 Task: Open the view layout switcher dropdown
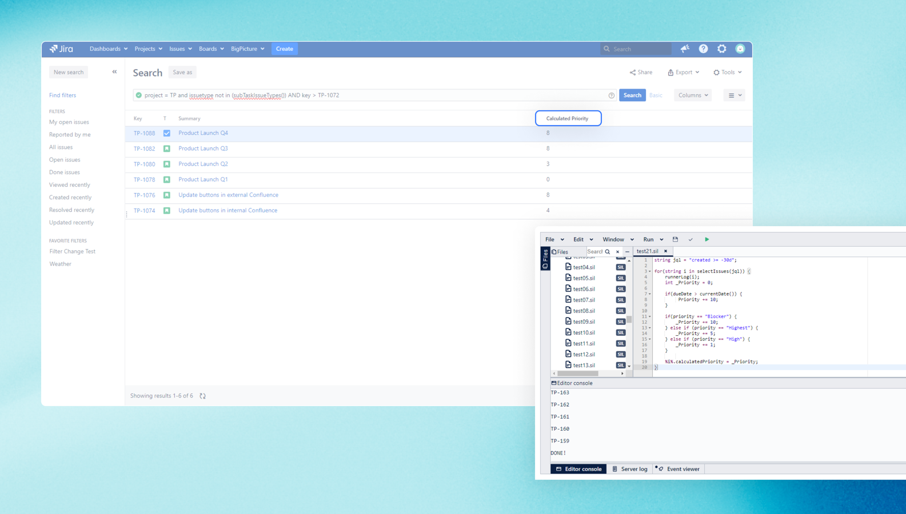tap(735, 95)
